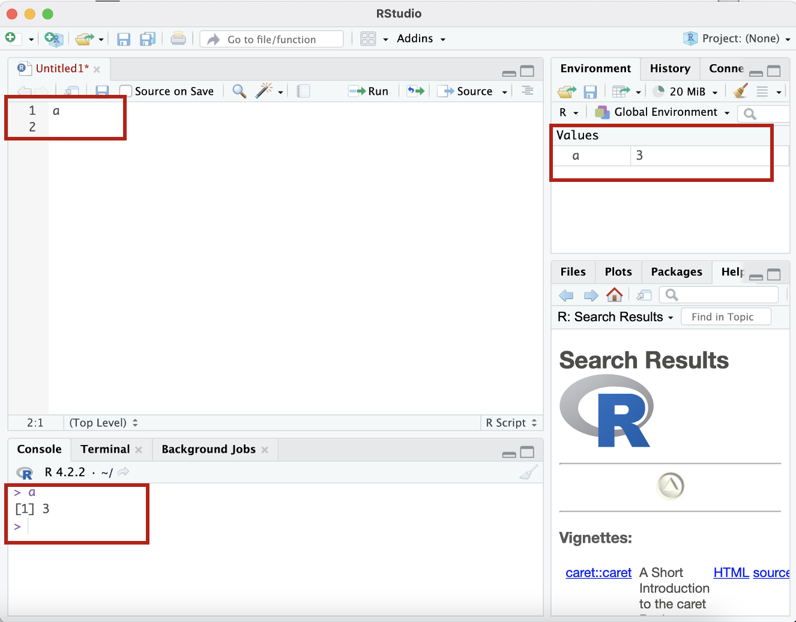Save workspace in Environment pane
This screenshot has height=622, width=796.
coord(590,91)
